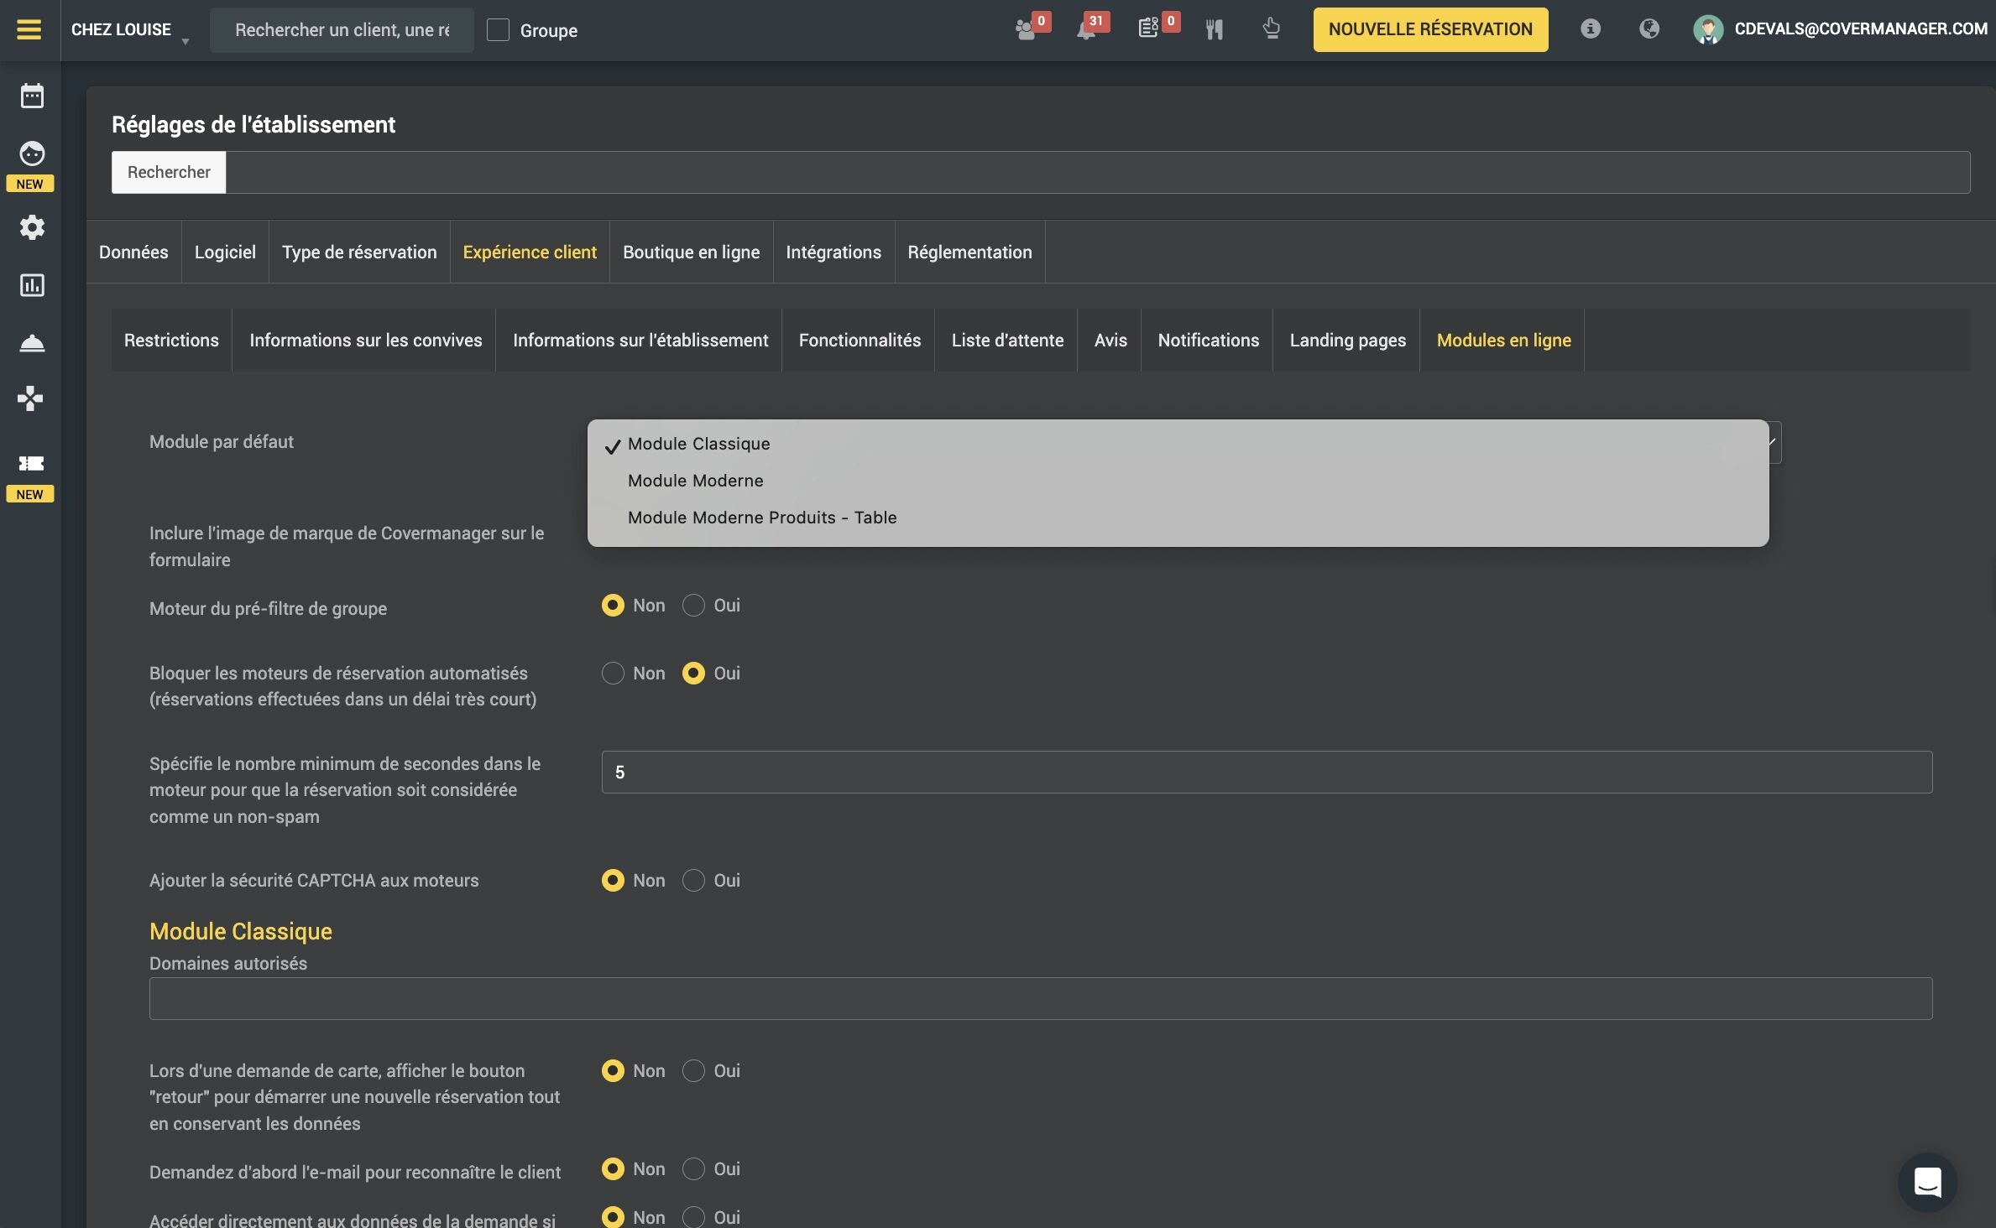This screenshot has width=1996, height=1228.
Task: Check the Groupe checkbox
Action: click(x=498, y=30)
